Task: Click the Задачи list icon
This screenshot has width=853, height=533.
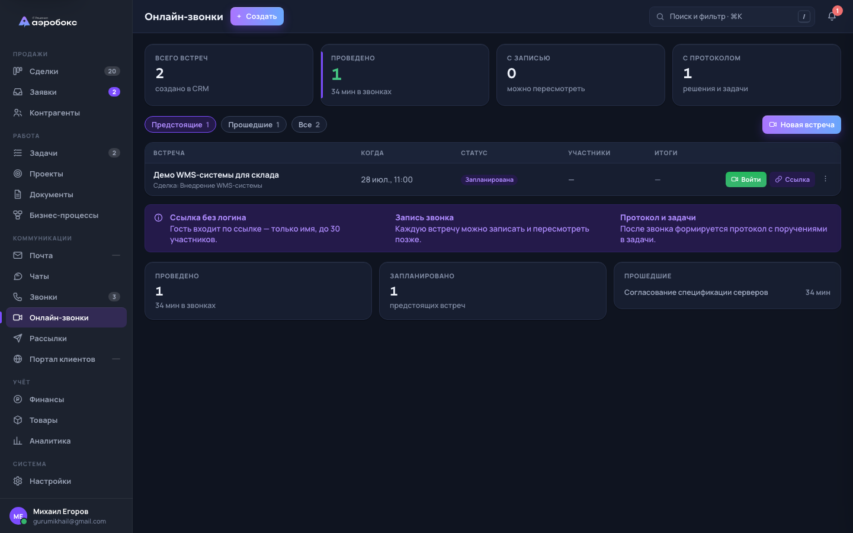Action: [18, 153]
